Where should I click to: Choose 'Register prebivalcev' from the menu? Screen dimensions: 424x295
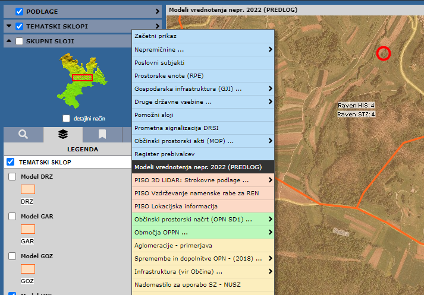point(202,154)
